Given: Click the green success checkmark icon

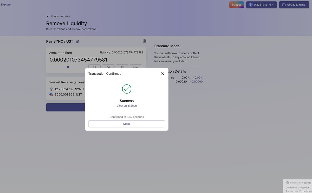Looking at the screenshot, I should tap(127, 89).
